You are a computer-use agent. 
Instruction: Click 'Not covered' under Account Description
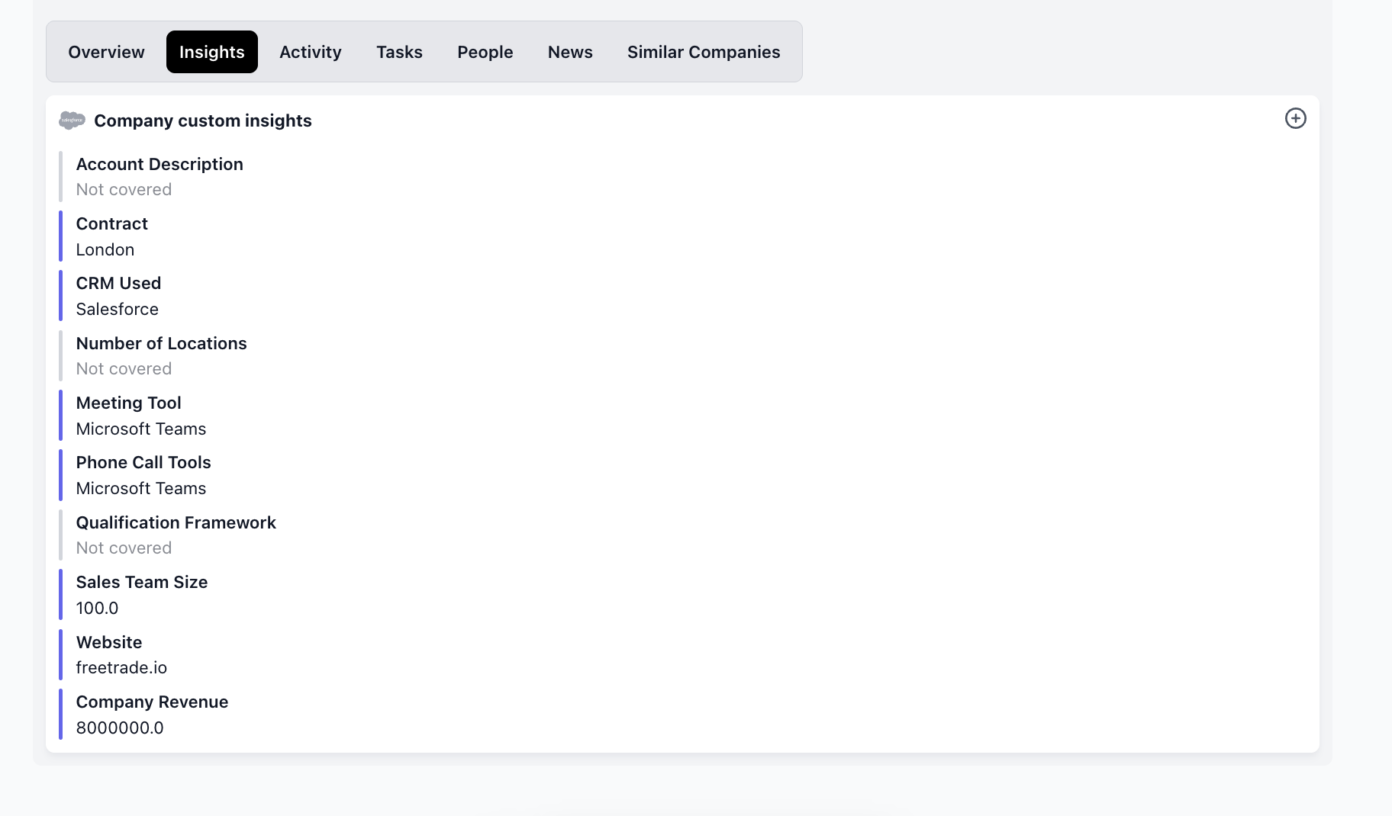point(124,189)
